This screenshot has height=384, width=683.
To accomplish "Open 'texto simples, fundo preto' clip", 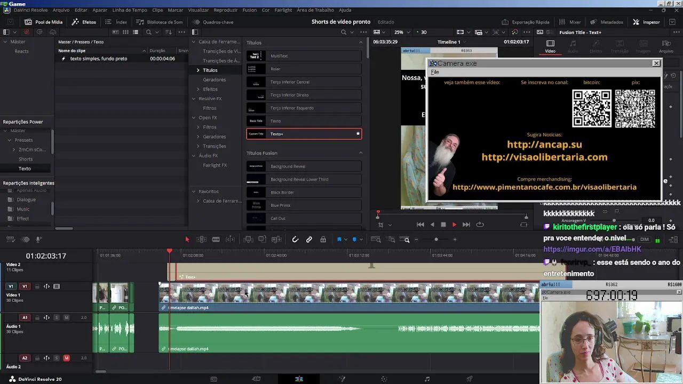I will 99,59.
